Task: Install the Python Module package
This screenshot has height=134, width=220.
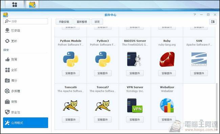Action: tap(71, 73)
